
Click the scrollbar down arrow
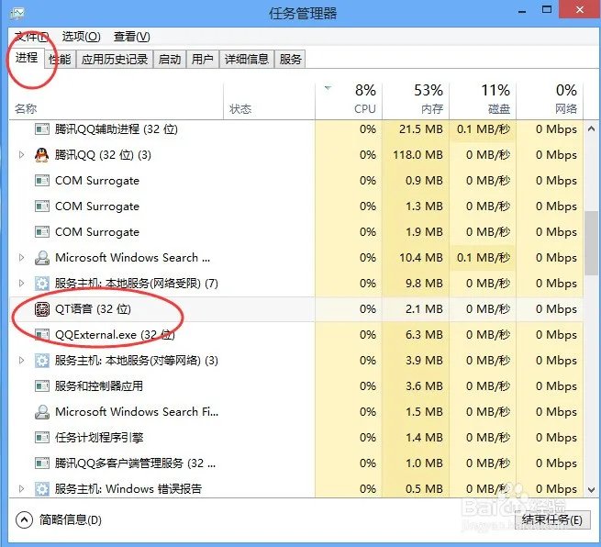point(592,490)
